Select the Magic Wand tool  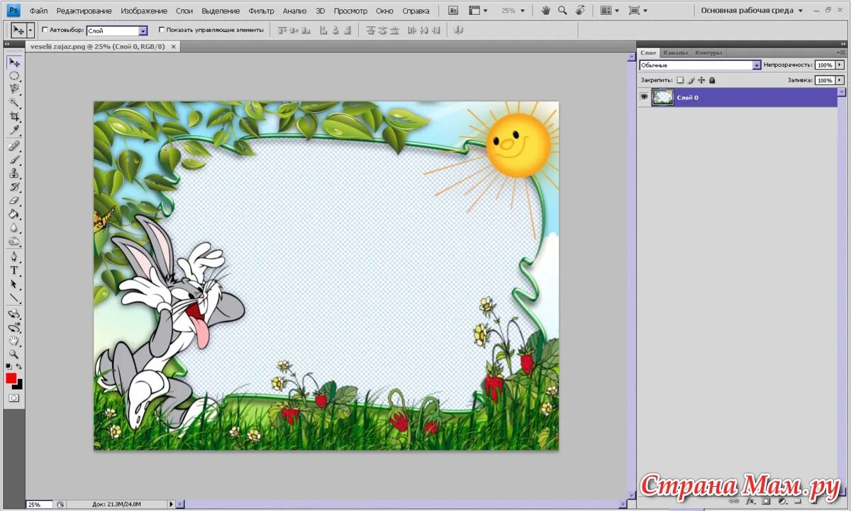click(x=14, y=103)
